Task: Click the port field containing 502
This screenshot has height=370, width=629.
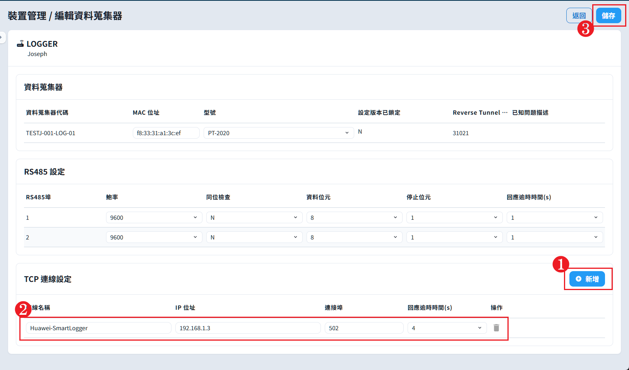Action: [364, 328]
